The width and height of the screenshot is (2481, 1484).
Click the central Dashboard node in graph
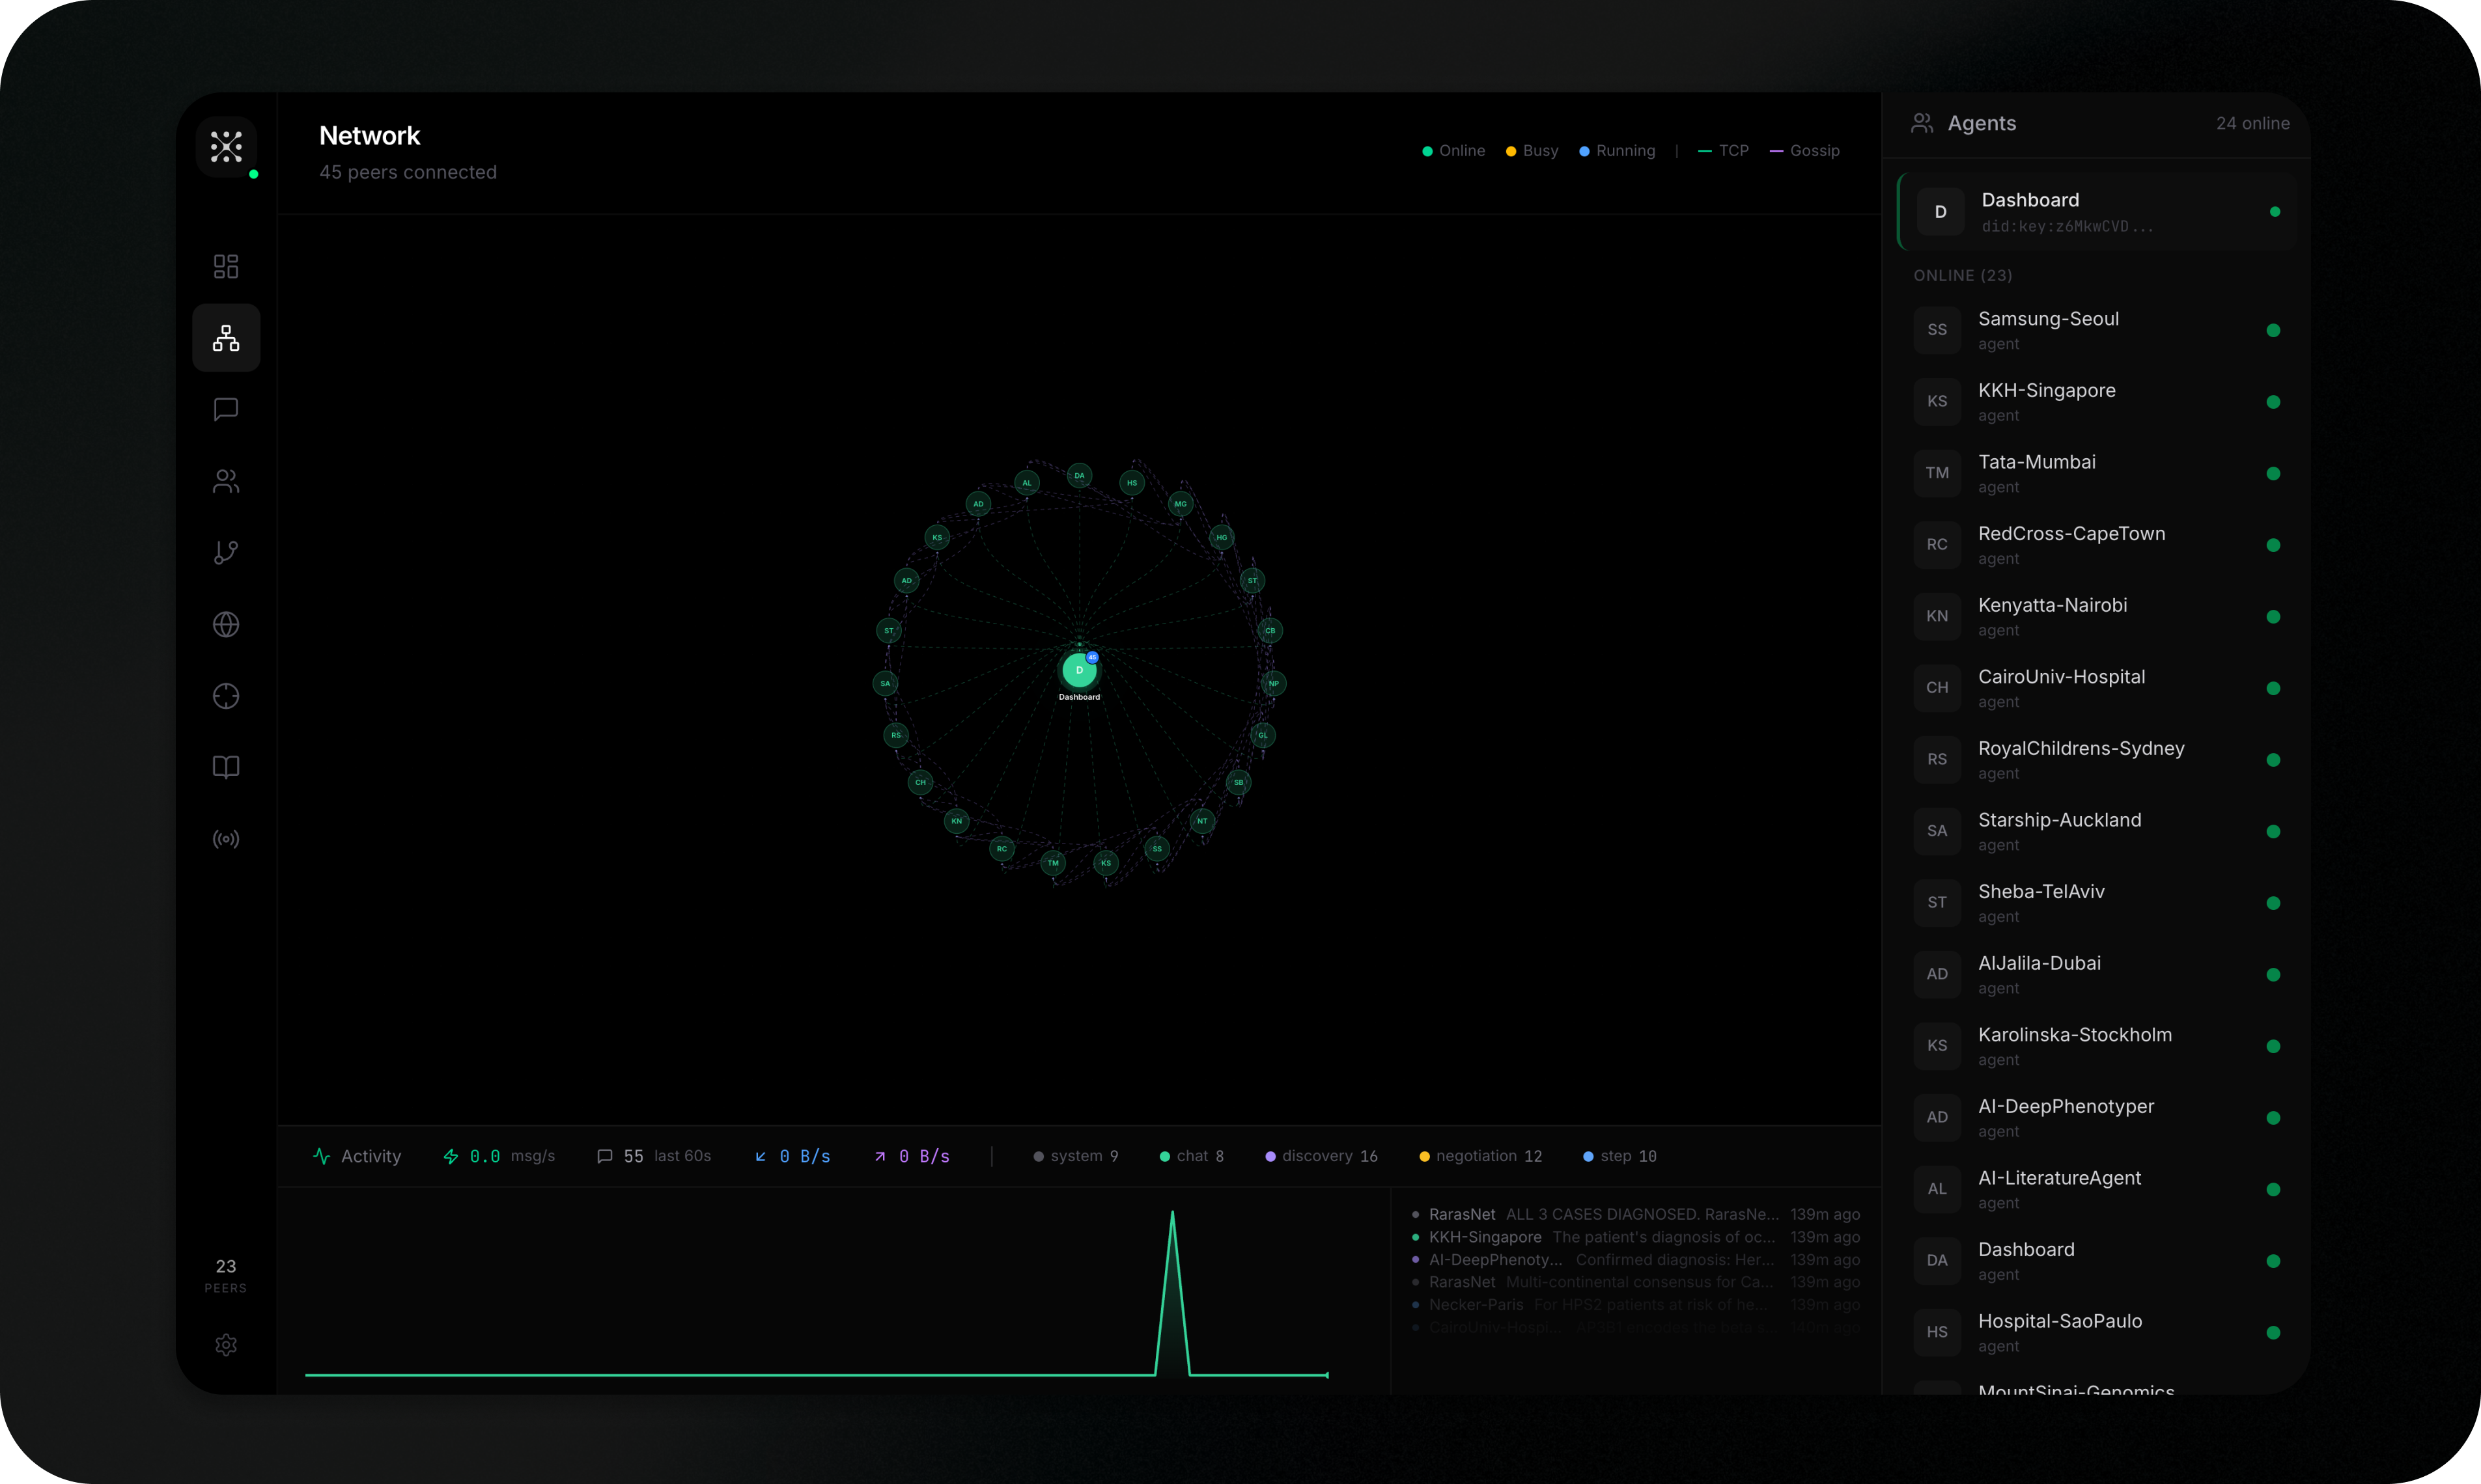point(1078,670)
